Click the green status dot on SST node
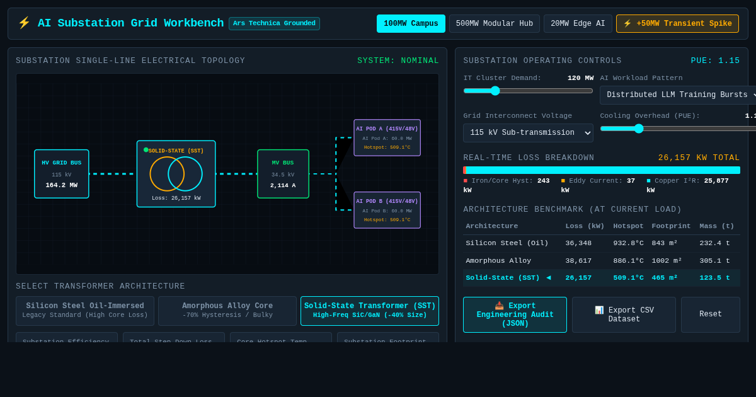This screenshot has width=756, height=397. point(146,150)
